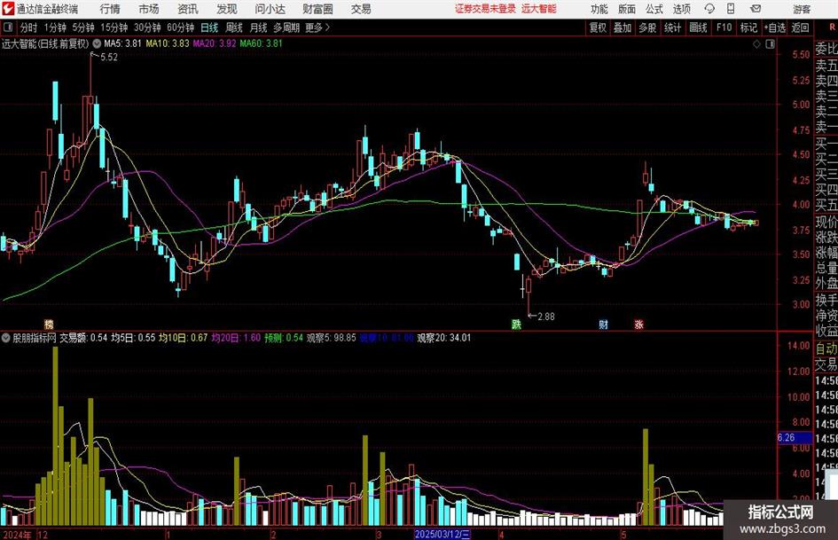
Task: Add stock with +自选 button
Action: point(775,27)
